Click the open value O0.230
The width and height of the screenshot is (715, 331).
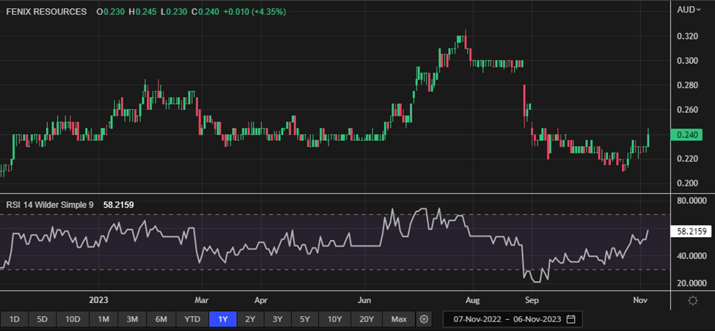(110, 12)
